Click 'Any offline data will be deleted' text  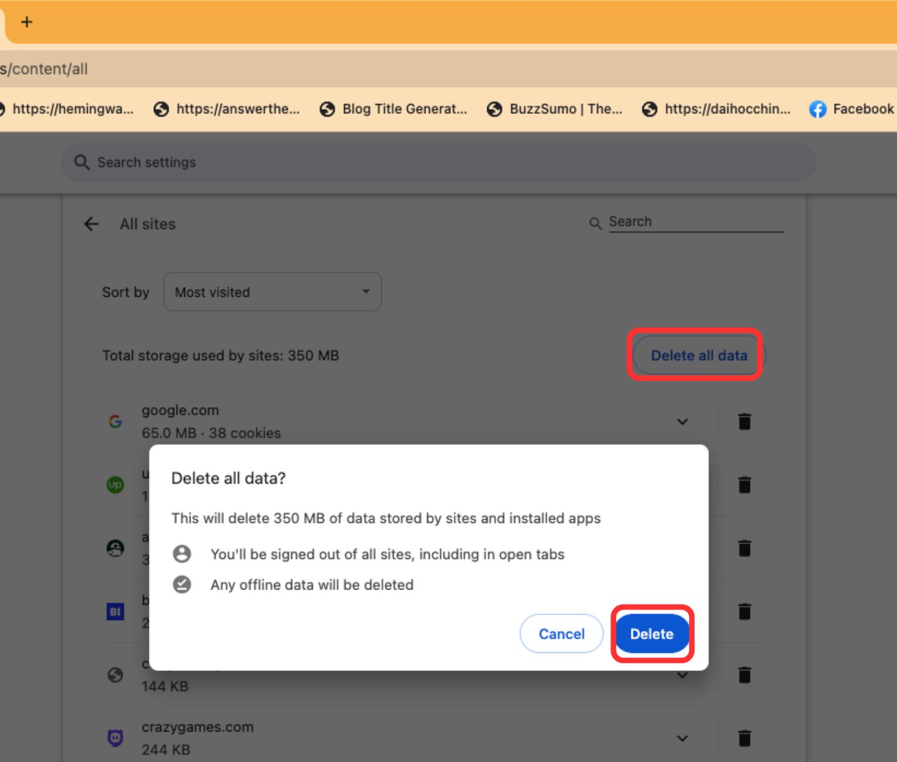[x=312, y=585]
